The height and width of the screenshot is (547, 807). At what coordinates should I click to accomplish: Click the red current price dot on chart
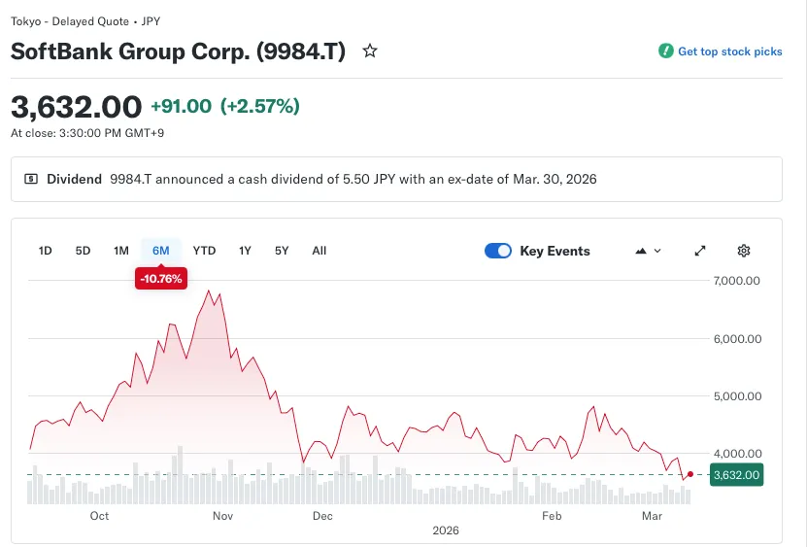[x=689, y=474]
